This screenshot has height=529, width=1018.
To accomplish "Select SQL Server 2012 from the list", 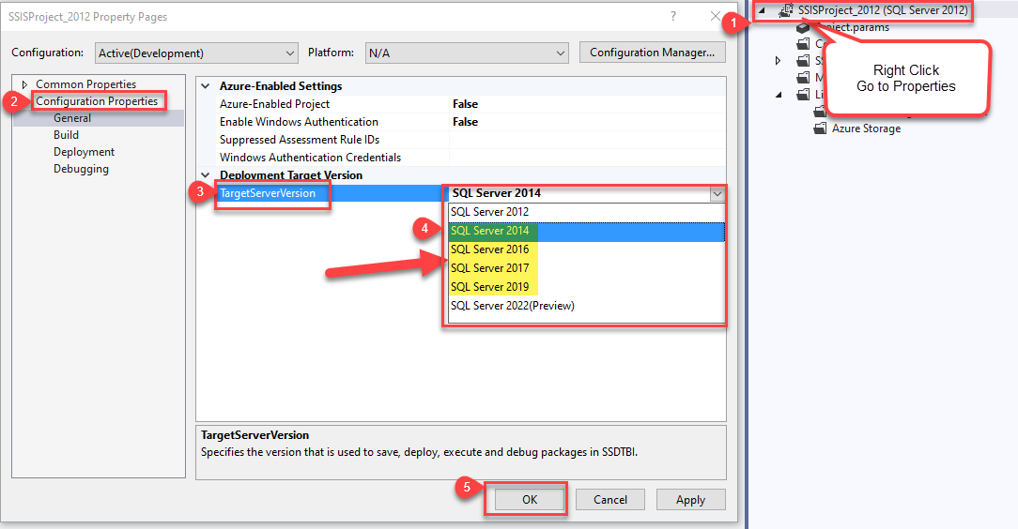I will [587, 212].
